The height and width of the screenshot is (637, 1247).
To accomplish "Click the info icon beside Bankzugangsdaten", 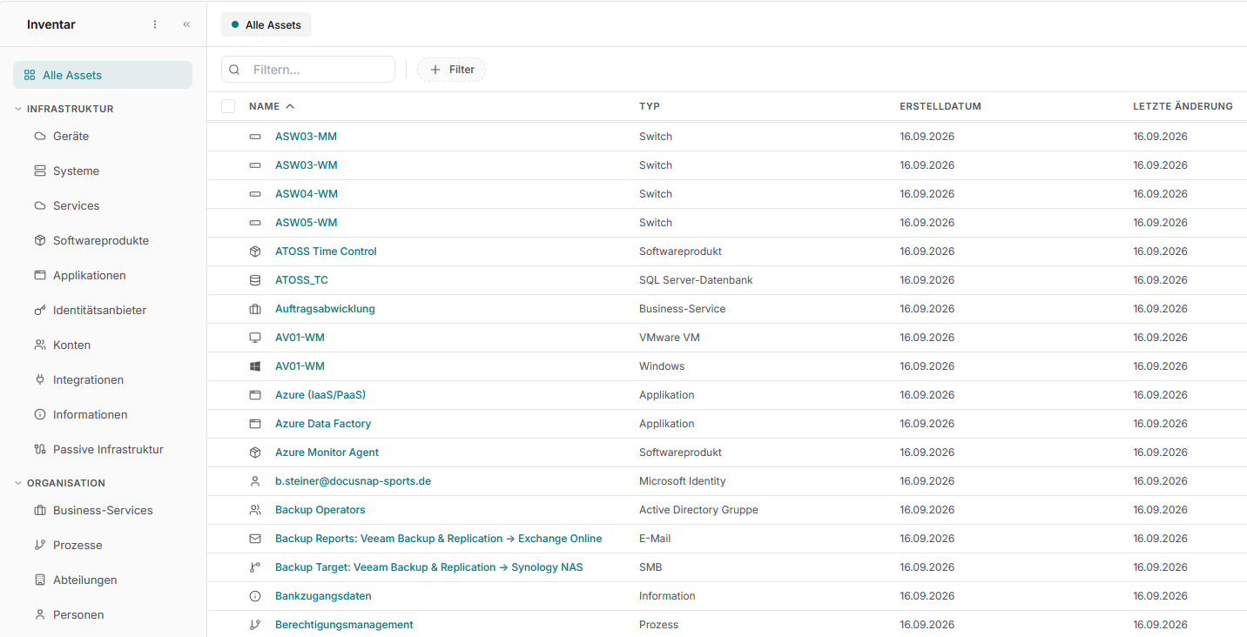I will point(255,596).
